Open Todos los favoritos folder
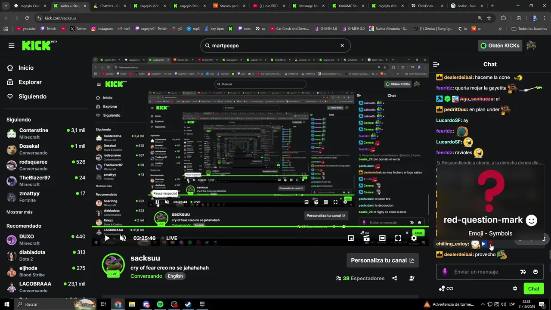The height and width of the screenshot is (310, 551). (x=529, y=29)
